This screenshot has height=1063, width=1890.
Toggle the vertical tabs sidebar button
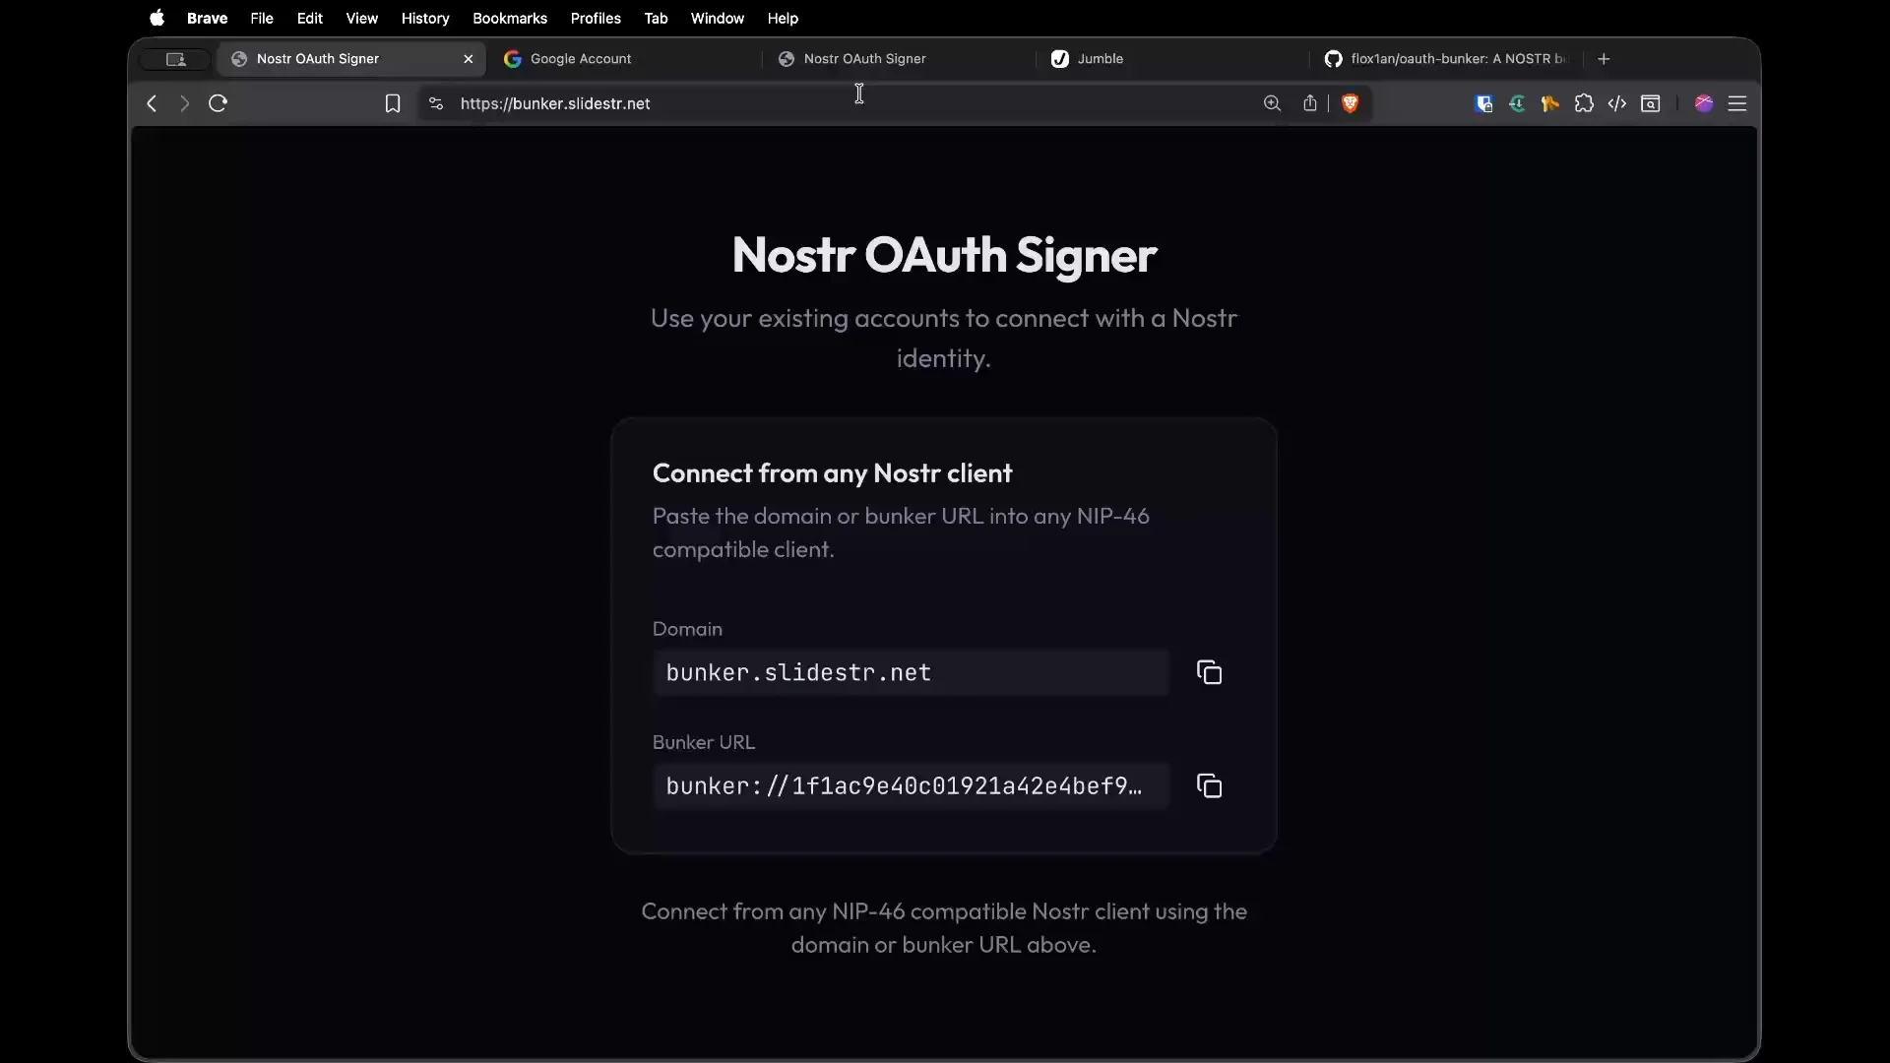tap(175, 59)
